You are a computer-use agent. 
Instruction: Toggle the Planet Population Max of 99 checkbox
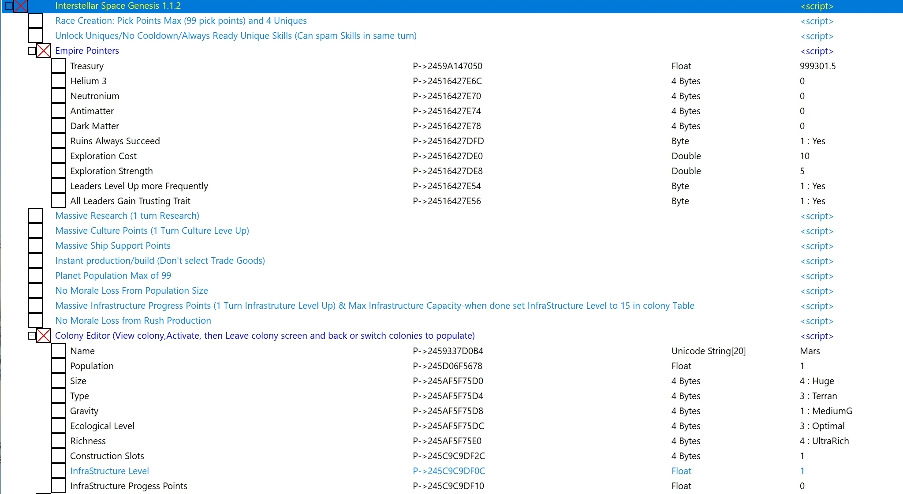click(35, 276)
